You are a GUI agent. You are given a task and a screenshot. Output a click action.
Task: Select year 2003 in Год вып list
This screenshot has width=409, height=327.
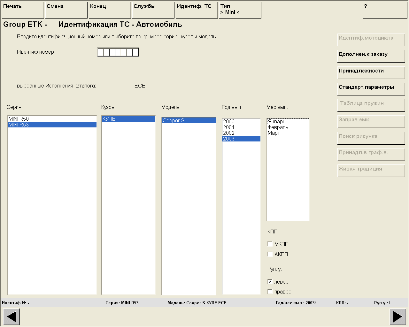pos(241,139)
